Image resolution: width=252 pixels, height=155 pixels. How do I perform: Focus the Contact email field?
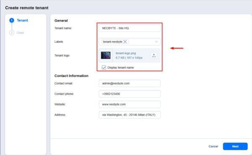coord(129,83)
